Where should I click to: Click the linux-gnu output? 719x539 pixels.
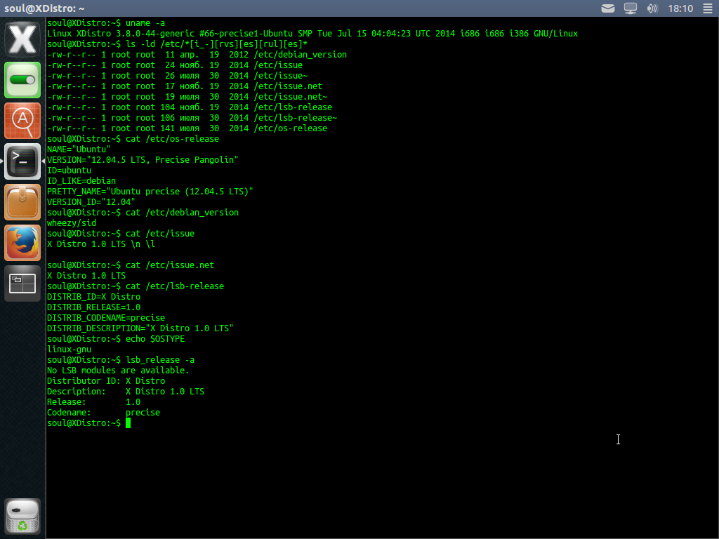tap(70, 350)
